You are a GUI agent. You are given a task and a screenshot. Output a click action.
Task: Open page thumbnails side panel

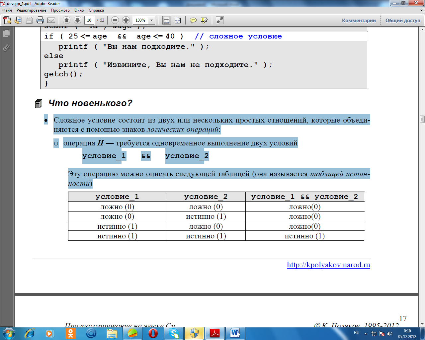tap(6, 33)
